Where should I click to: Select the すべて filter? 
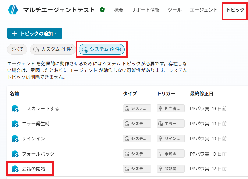click(17, 49)
